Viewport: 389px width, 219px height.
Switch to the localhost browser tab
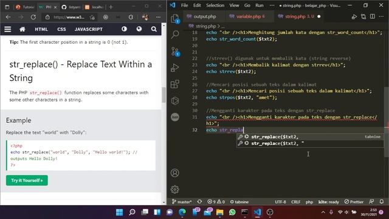[x=94, y=7]
